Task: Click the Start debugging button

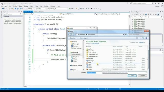Action: pos(71,9)
